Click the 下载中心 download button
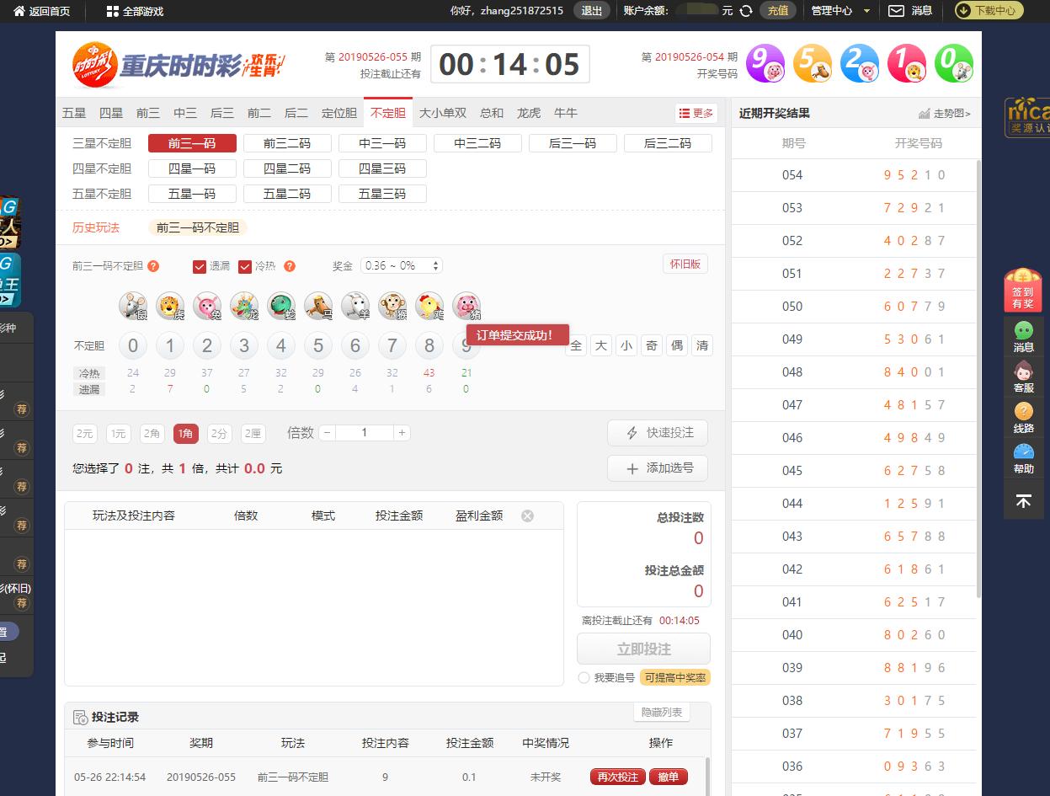Screen dimensions: 1050x796 pos(989,11)
